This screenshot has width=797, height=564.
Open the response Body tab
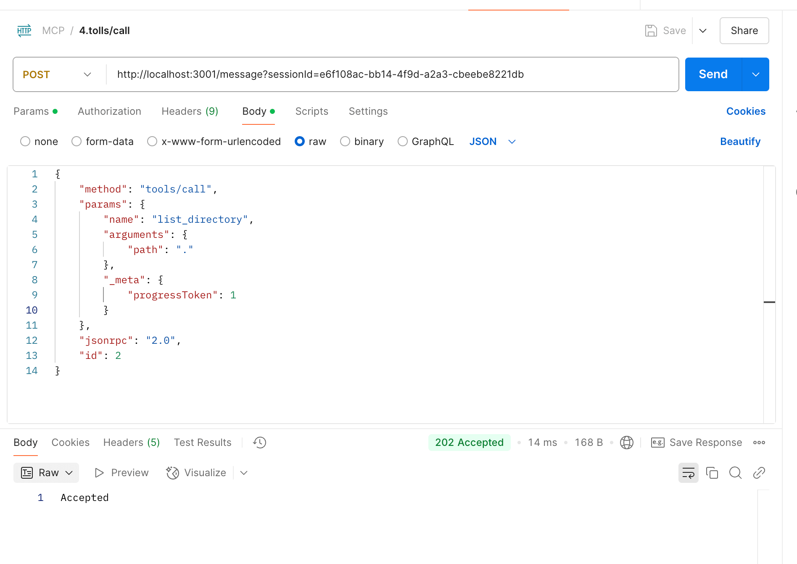tap(26, 443)
